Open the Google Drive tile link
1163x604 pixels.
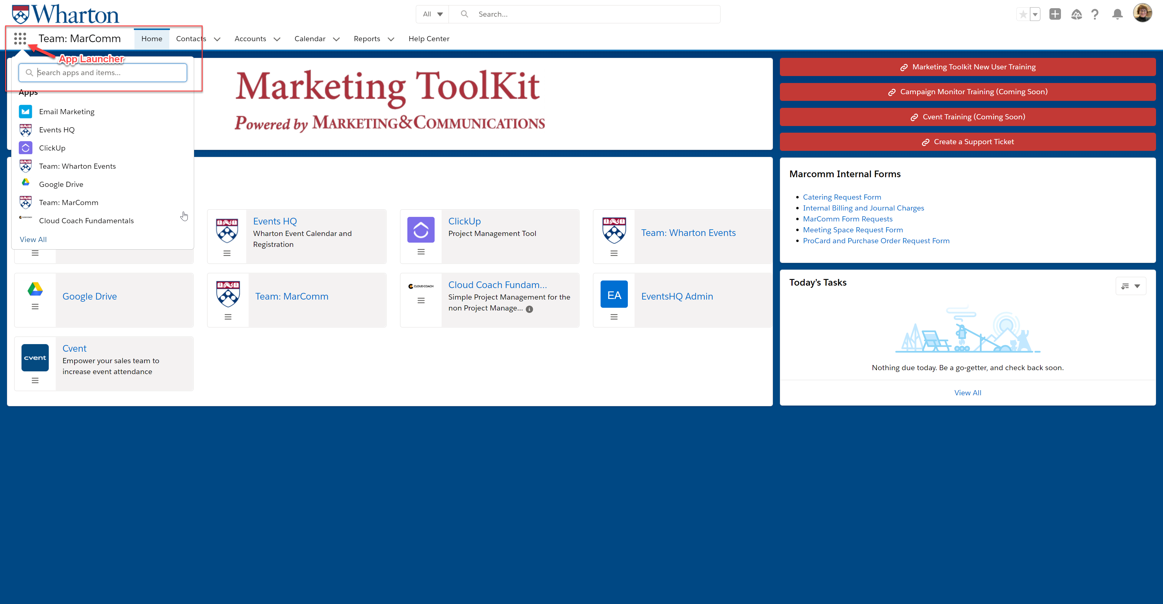(x=89, y=296)
